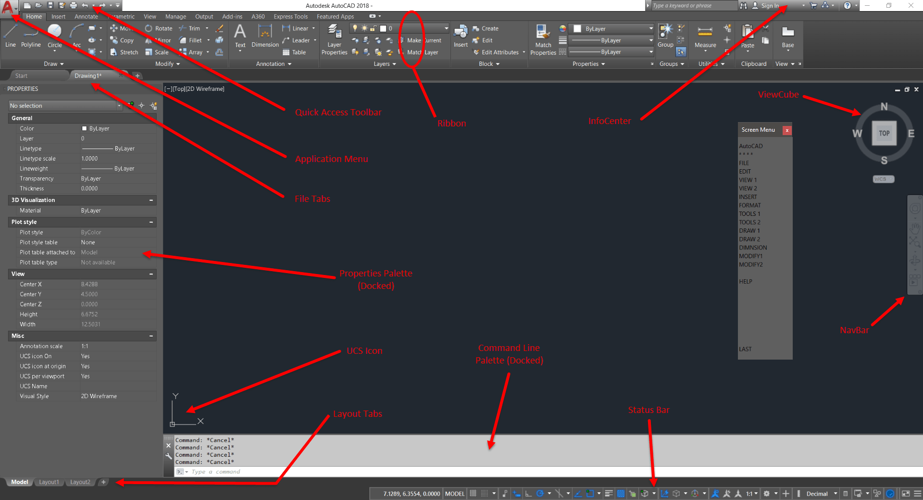Select the Line draw tool
This screenshot has width=923, height=500.
click(x=11, y=36)
